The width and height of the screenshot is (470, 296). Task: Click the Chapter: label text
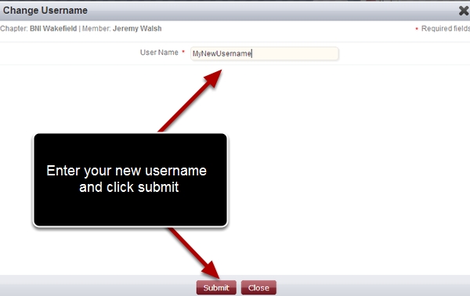click(14, 28)
